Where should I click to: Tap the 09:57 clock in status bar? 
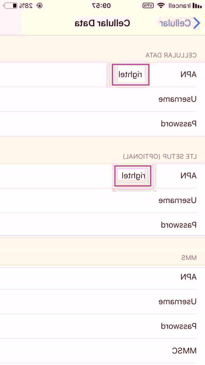(102, 6)
